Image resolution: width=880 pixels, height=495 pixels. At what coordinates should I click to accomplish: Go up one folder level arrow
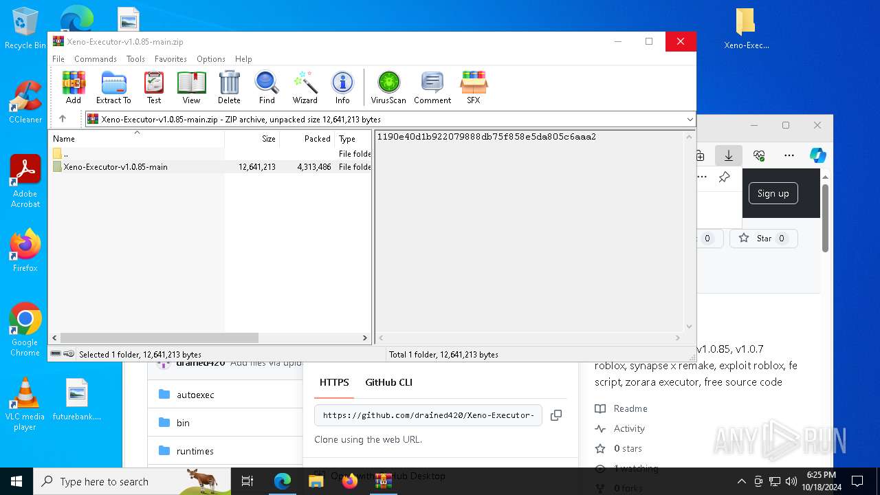[x=63, y=119]
